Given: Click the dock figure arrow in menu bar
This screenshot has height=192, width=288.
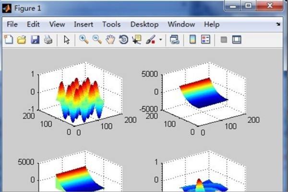Looking at the screenshot, I should click(x=278, y=24).
